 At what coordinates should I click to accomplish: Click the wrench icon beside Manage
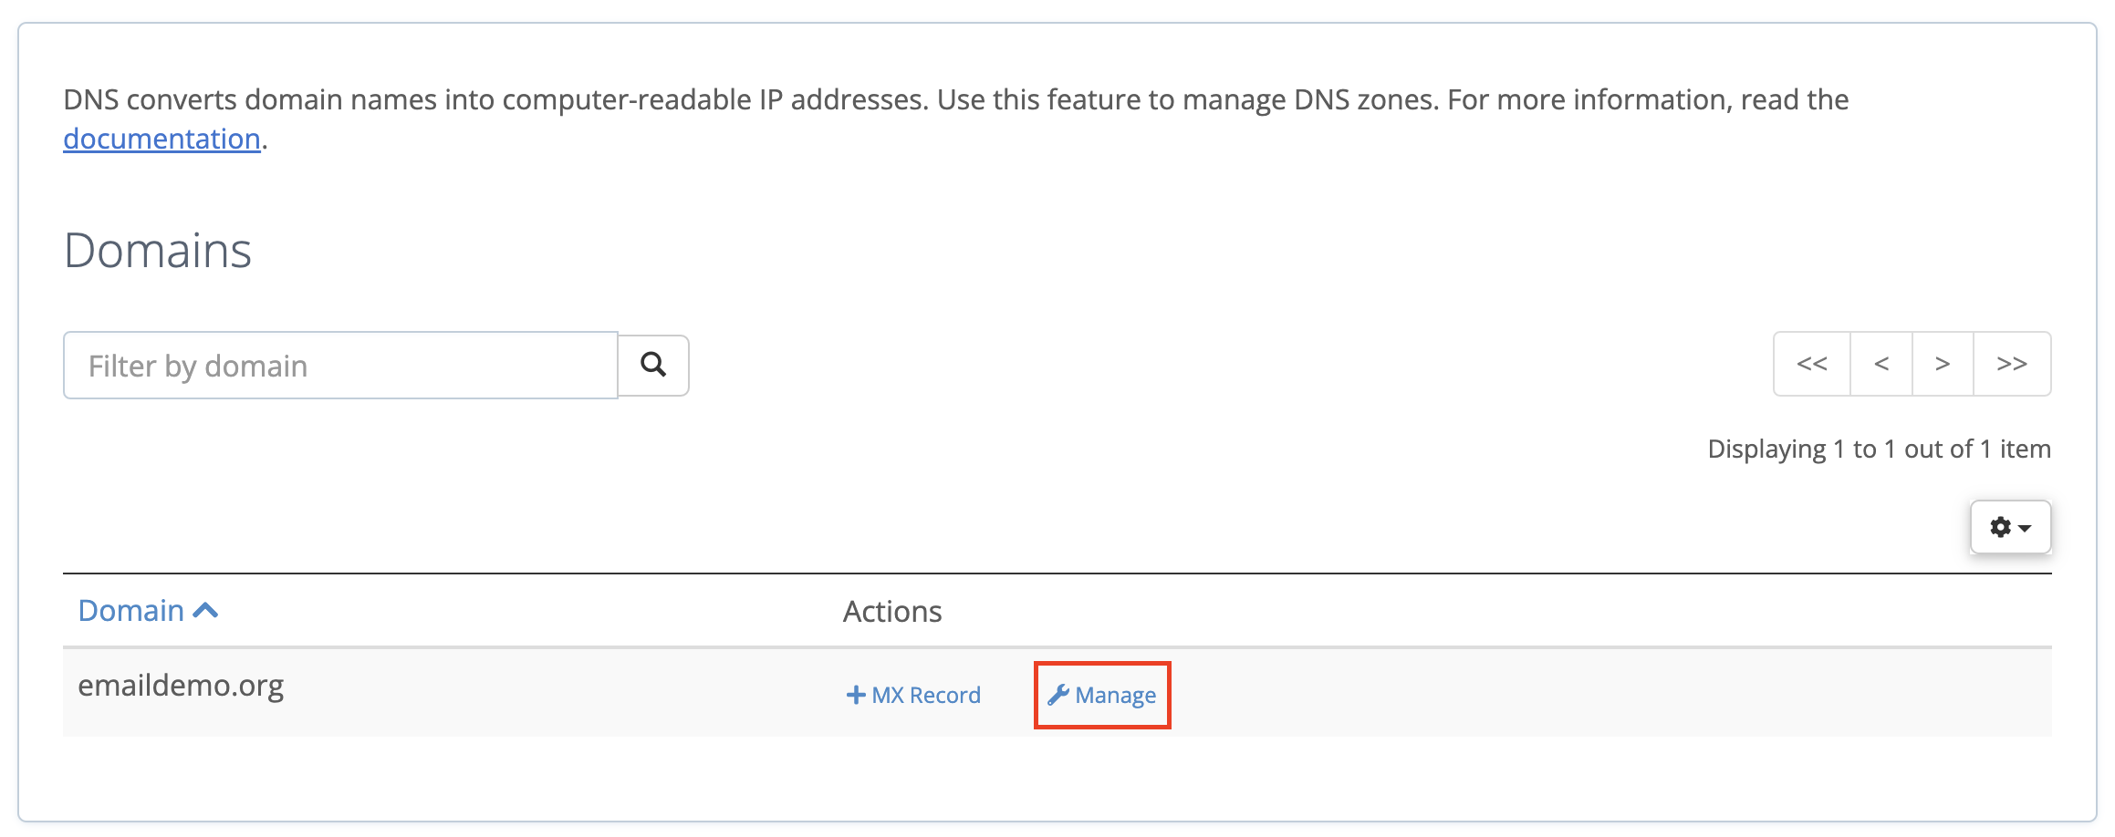(1058, 695)
